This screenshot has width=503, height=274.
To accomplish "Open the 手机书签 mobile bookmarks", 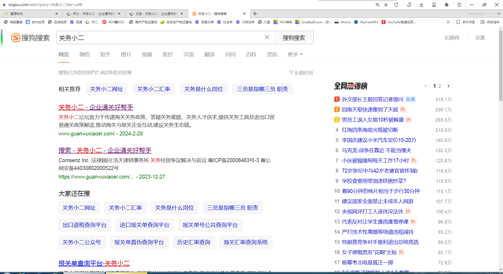I will [x=466, y=22].
